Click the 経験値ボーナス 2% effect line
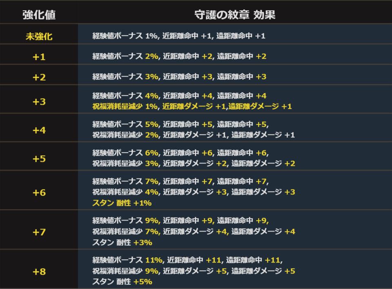 pos(179,56)
